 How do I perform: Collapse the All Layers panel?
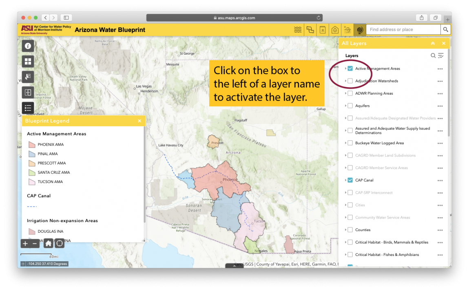coord(433,43)
